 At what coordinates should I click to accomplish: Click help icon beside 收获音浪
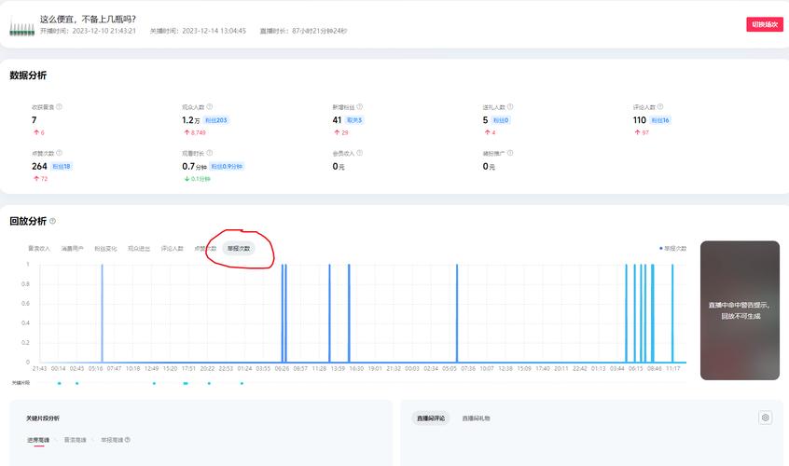[59, 106]
